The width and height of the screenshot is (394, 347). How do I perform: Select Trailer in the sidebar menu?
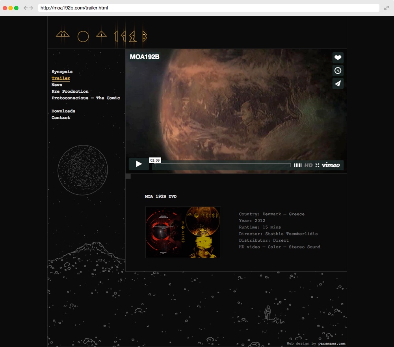(x=61, y=78)
